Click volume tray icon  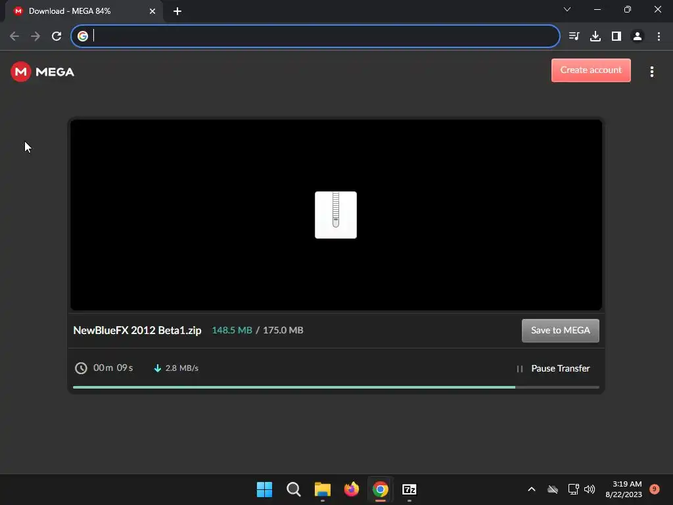(x=590, y=489)
